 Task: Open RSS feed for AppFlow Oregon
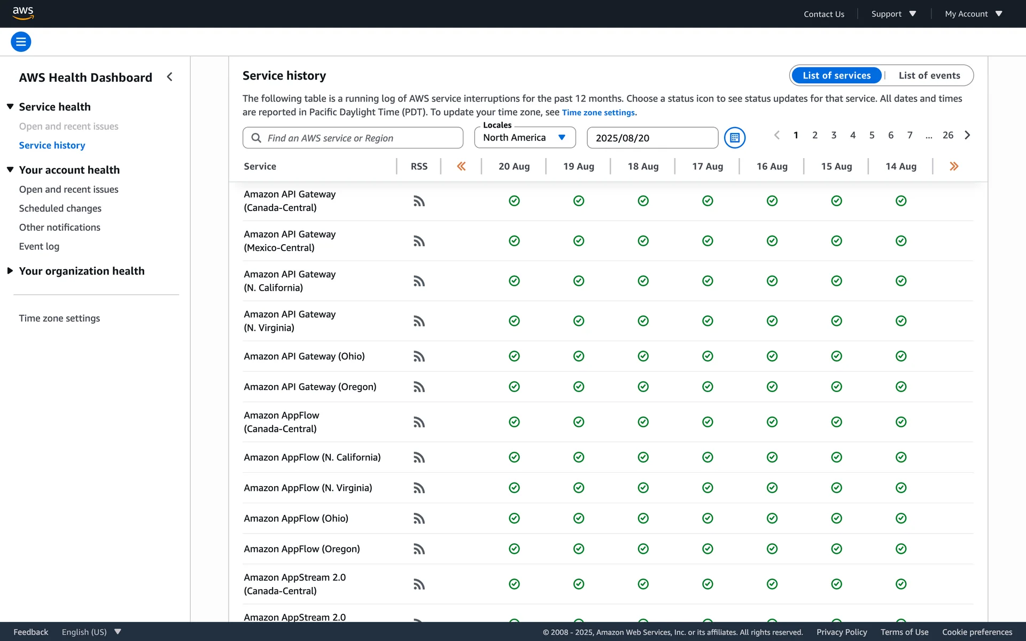point(419,549)
